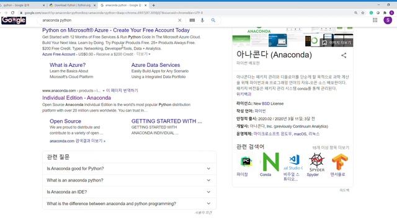Image resolution: width=397 pixels, height=223 pixels.
Task: Expand 'Is Anaconda an IDE?'
Action: coord(129,192)
